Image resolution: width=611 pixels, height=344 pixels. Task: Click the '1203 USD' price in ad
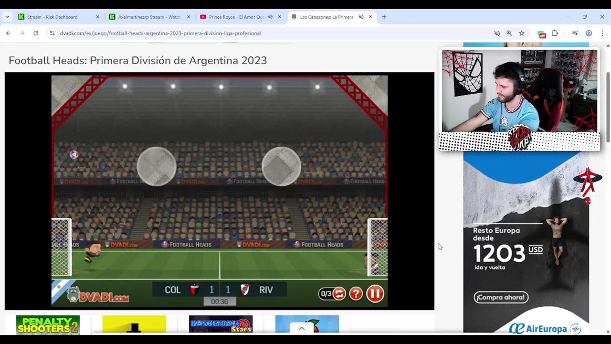coord(508,253)
